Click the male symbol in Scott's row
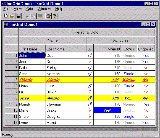This screenshot has height=138, width=160. pos(90,74)
